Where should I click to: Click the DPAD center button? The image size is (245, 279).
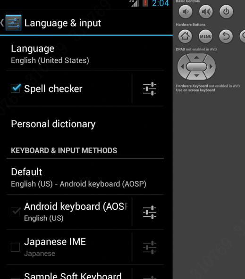196,67
